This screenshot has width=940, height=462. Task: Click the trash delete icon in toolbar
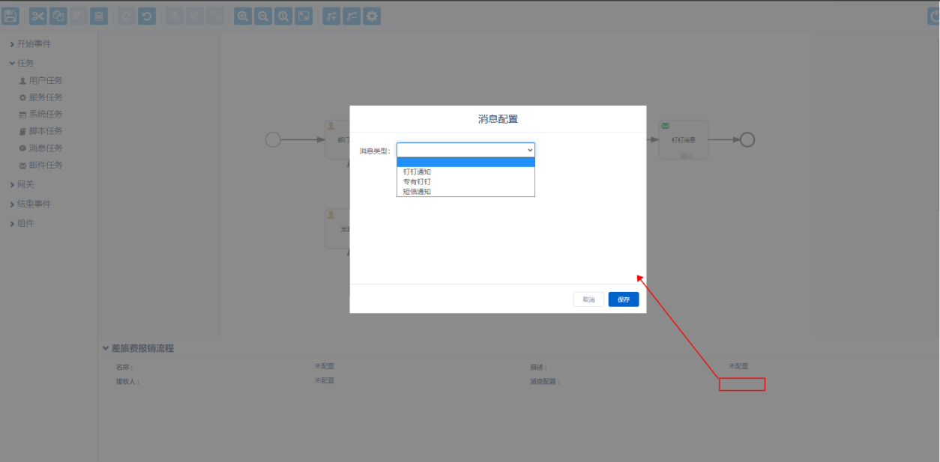click(99, 16)
